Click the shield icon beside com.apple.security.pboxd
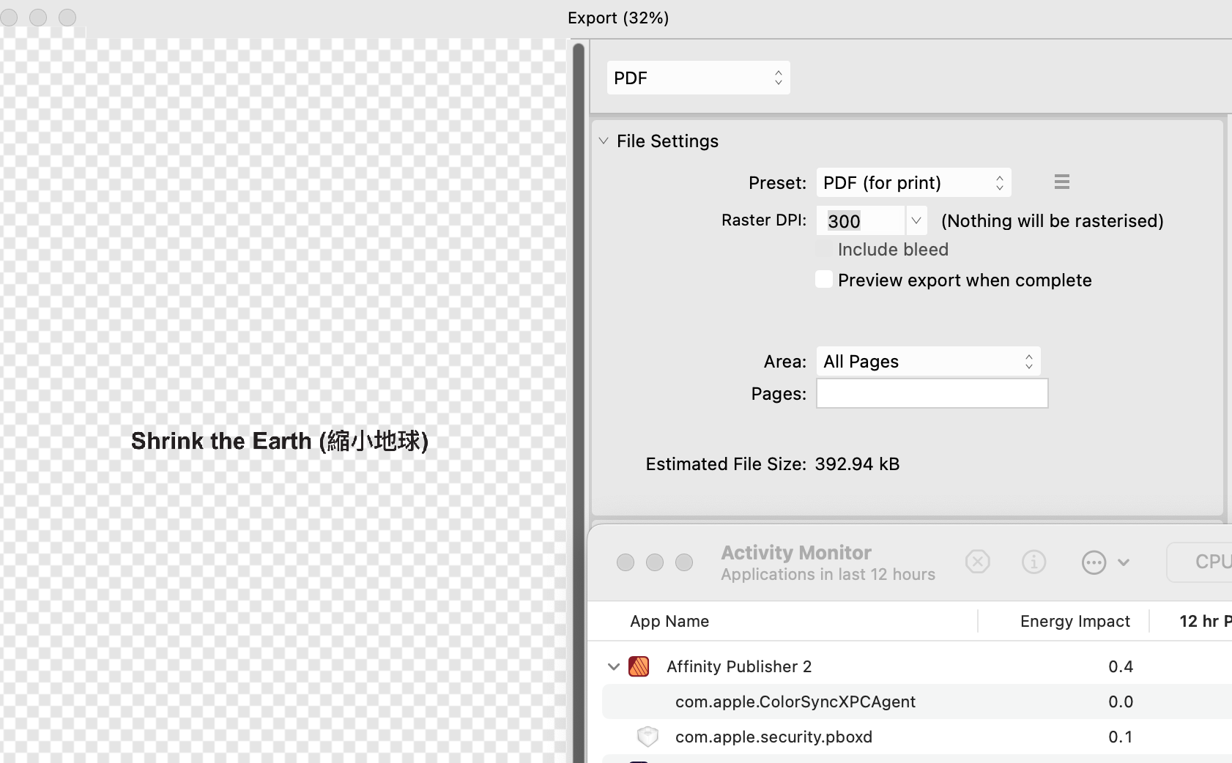Image resolution: width=1232 pixels, height=763 pixels. (x=647, y=737)
